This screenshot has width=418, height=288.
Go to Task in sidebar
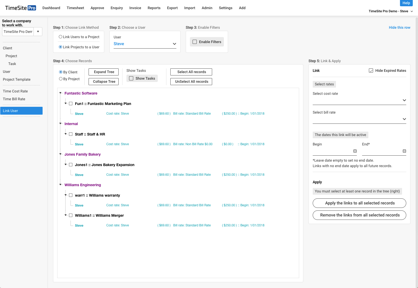12,64
